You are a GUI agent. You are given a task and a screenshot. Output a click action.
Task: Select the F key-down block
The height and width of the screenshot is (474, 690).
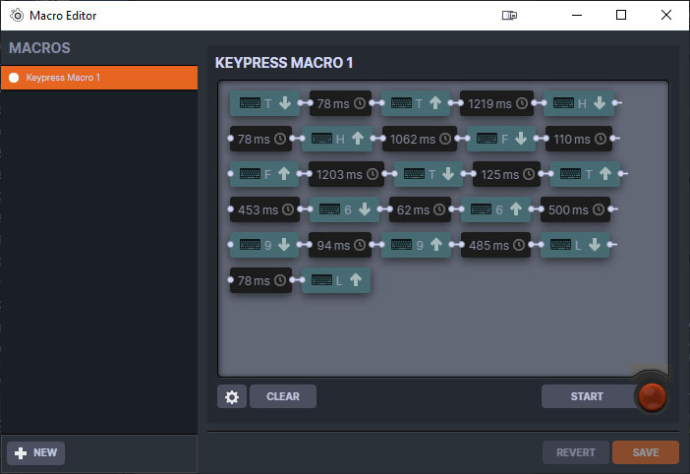tap(501, 139)
